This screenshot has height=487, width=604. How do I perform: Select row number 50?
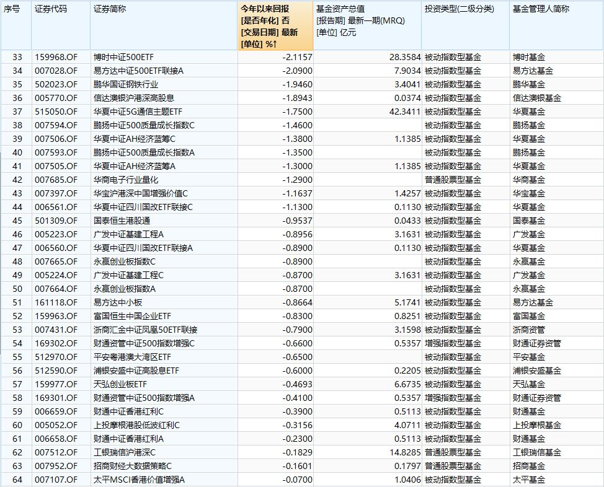coord(17,289)
